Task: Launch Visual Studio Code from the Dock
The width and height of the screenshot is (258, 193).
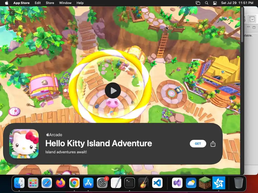Action: tap(157, 183)
